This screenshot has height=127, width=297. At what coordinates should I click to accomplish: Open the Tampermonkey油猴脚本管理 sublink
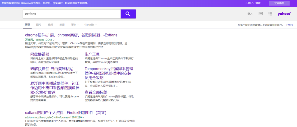point(109,73)
